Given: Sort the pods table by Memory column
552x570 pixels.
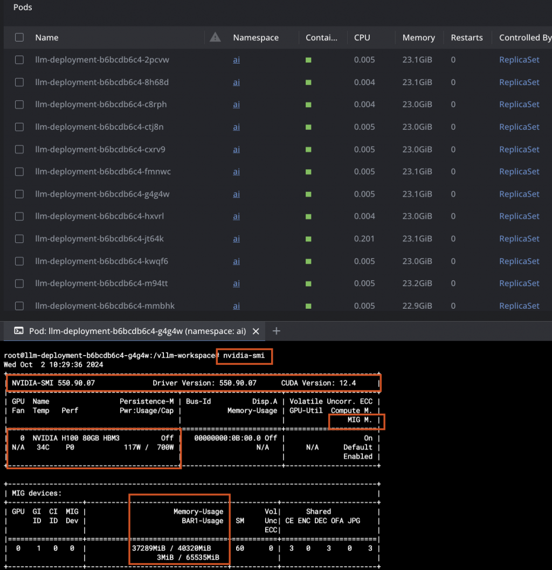Looking at the screenshot, I should pos(418,37).
